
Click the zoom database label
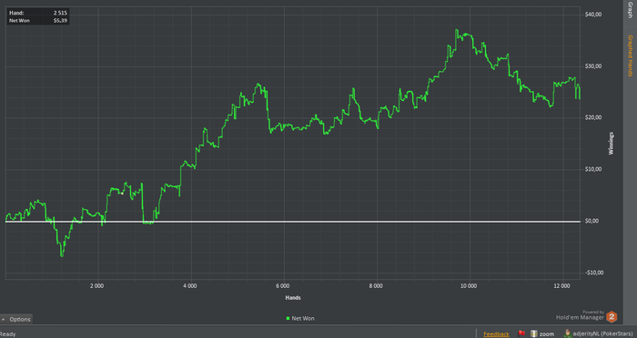tap(547, 334)
